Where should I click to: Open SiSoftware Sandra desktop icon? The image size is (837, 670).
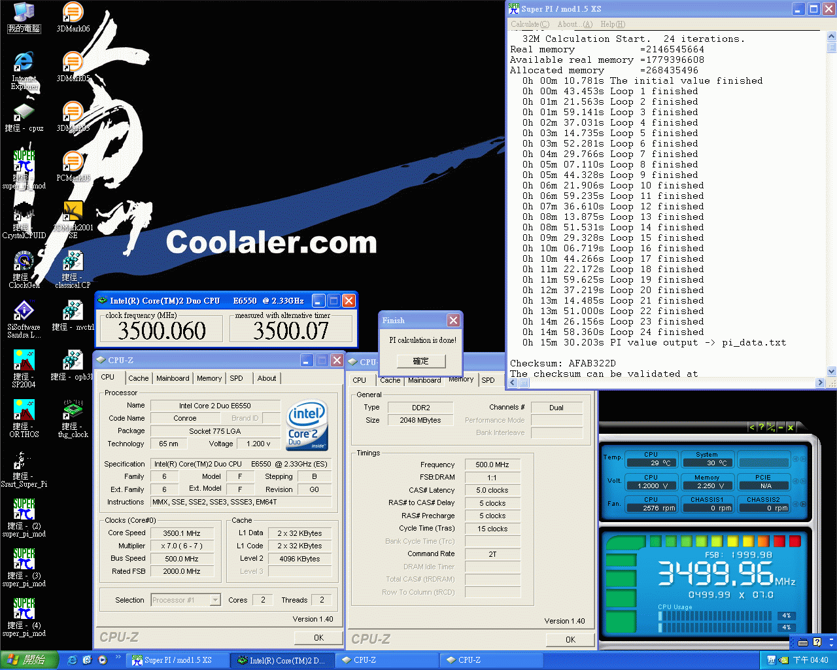(24, 319)
